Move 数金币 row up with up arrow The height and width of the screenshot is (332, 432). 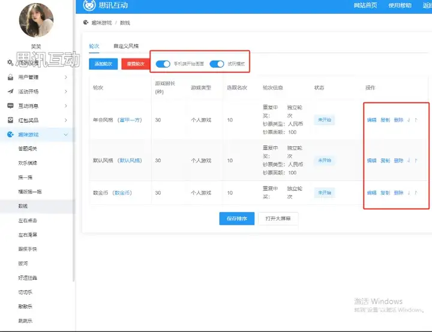point(416,193)
